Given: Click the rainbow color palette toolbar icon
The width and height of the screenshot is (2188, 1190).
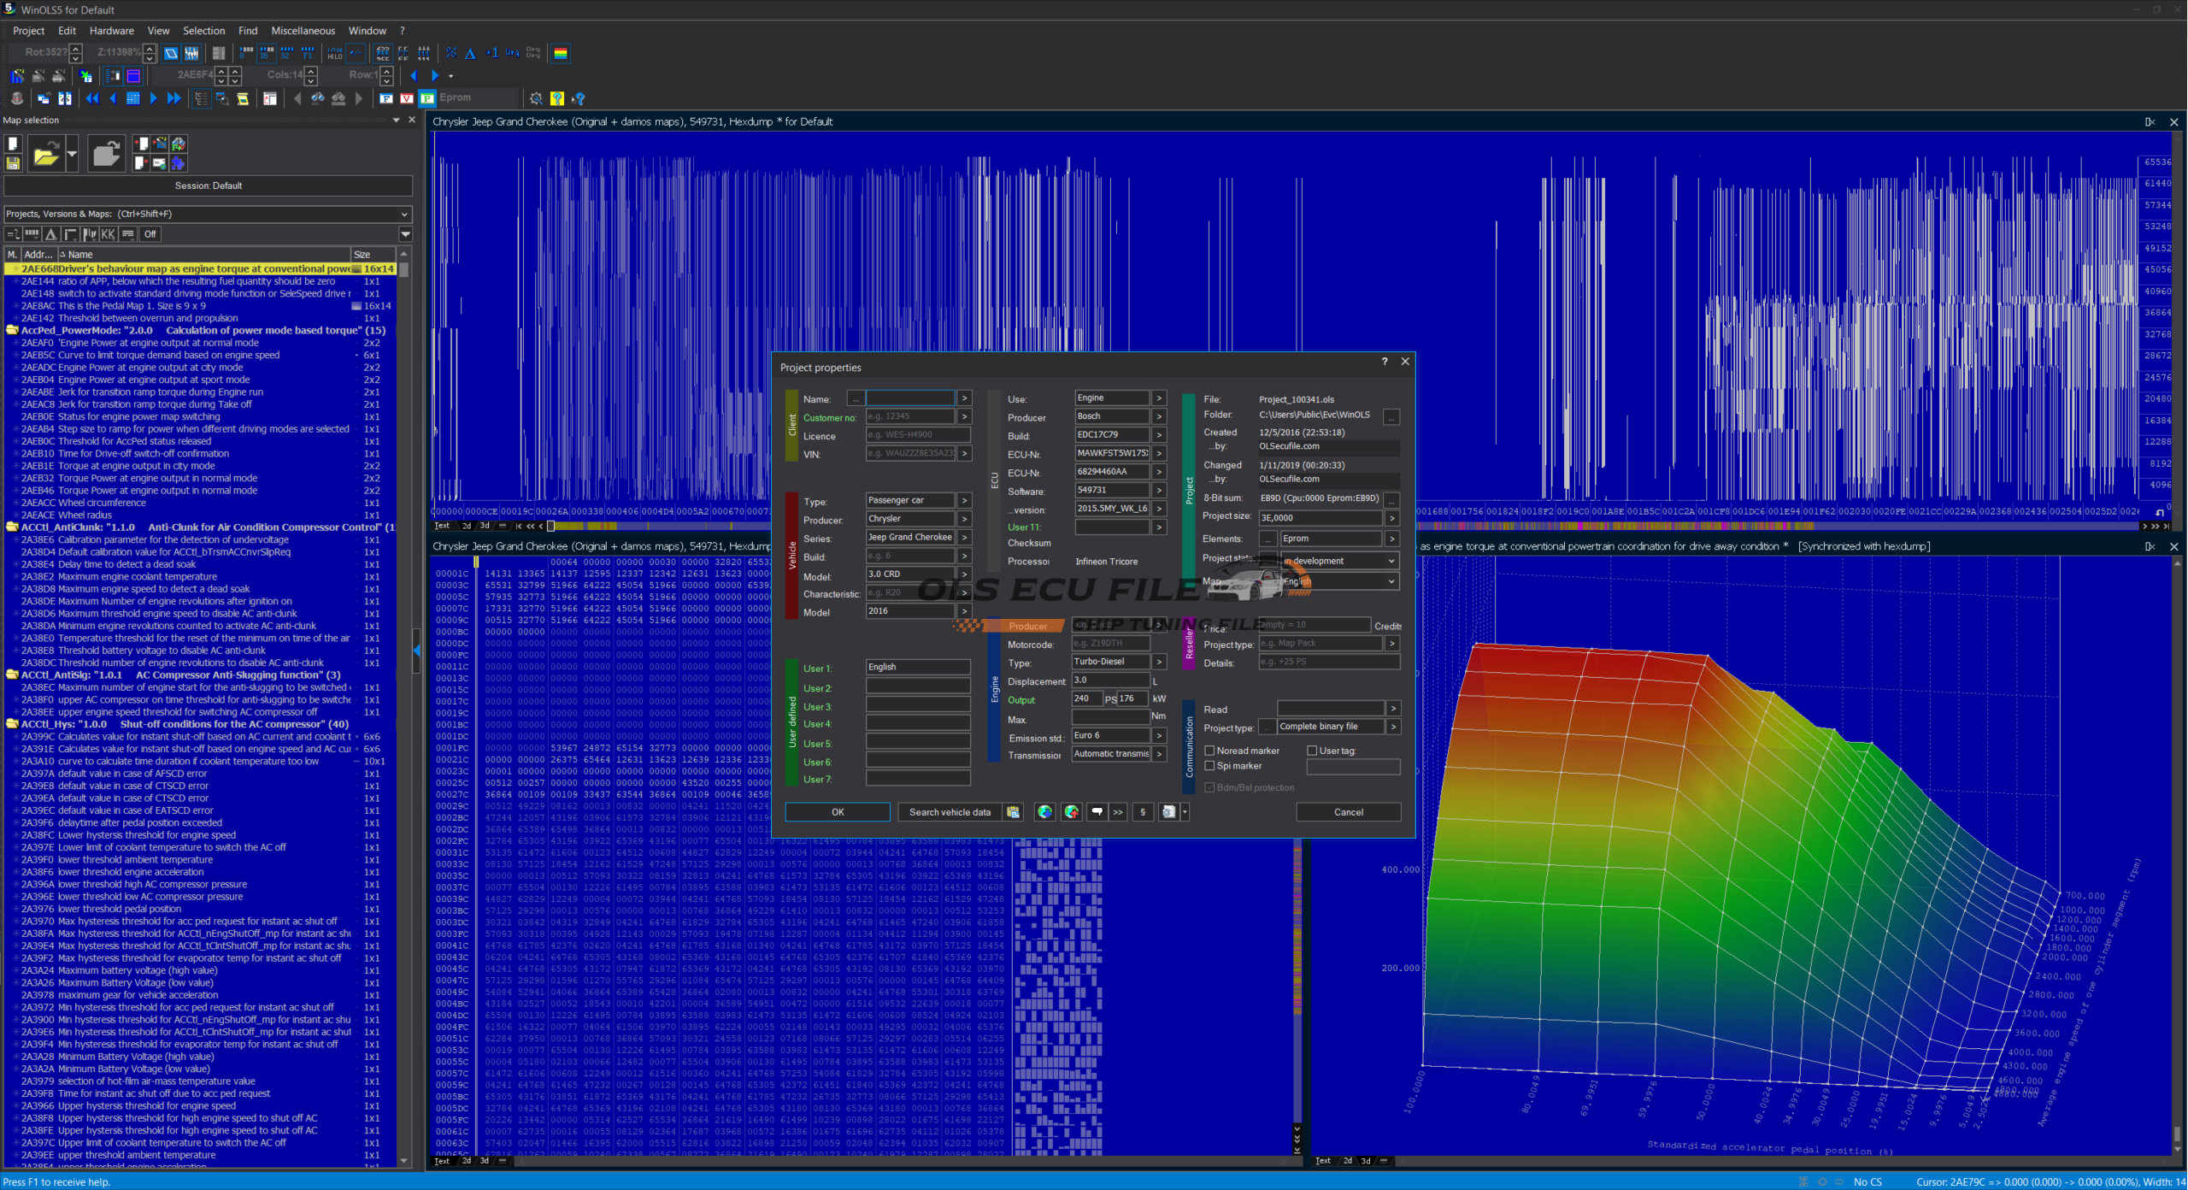Looking at the screenshot, I should click(x=561, y=53).
